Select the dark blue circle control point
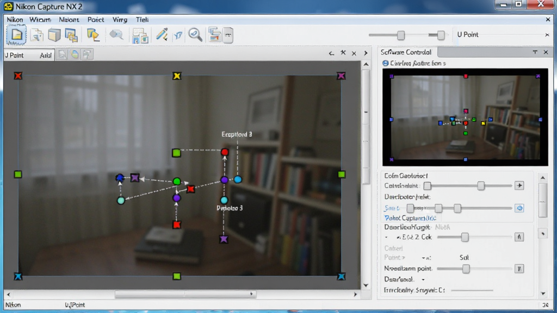This screenshot has height=313, width=557. pyautogui.click(x=120, y=178)
